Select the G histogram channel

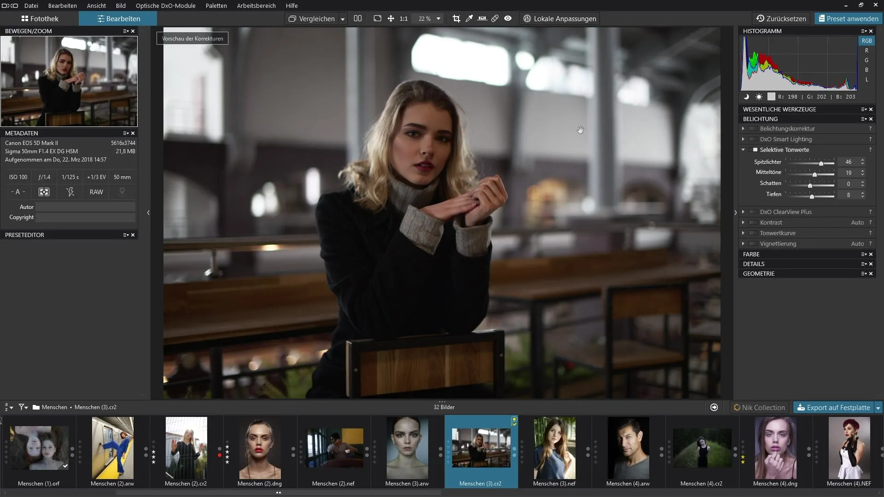pos(867,60)
